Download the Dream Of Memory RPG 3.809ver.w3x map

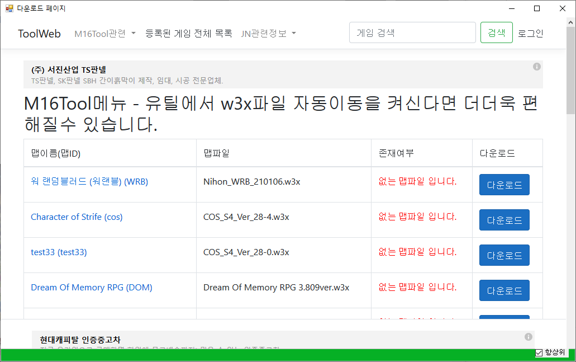tap(504, 290)
